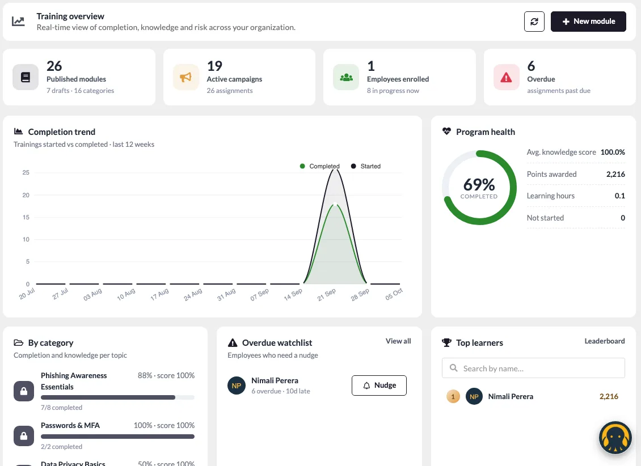Click the Program health heartbeat icon
Viewport: 641px width, 466px height.
tap(446, 132)
